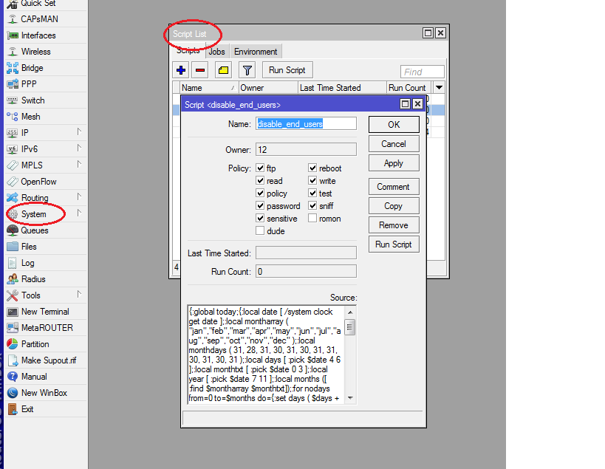Click Cancel in the Script dialog
The width and height of the screenshot is (605, 469).
point(394,144)
